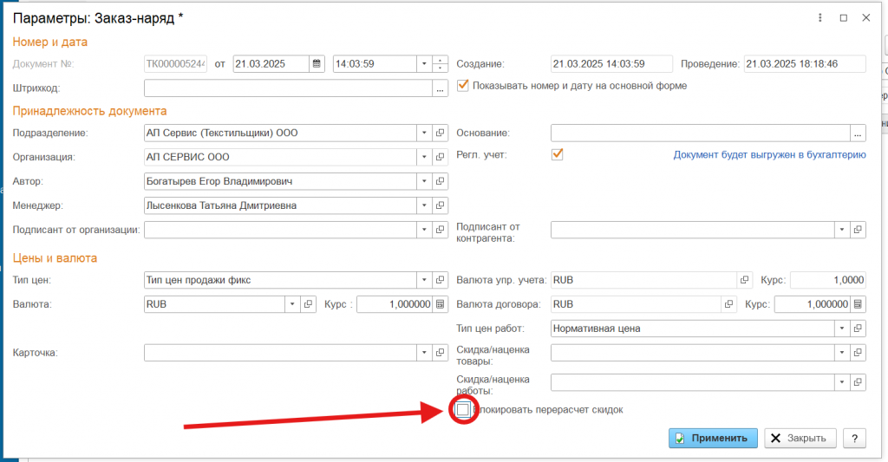
Task: Click link Документ будет выгружен в бухгалтерию
Action: [x=769, y=155]
